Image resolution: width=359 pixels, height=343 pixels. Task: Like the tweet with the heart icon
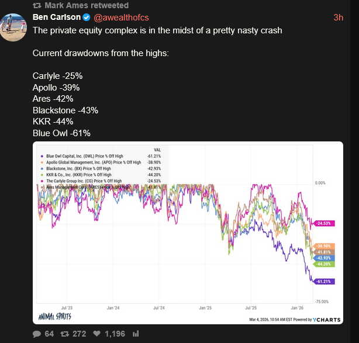point(96,334)
